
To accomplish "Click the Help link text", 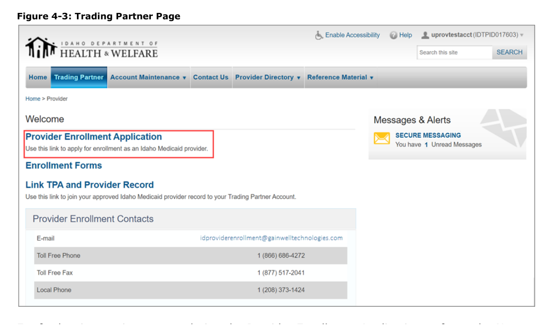I will [406, 35].
